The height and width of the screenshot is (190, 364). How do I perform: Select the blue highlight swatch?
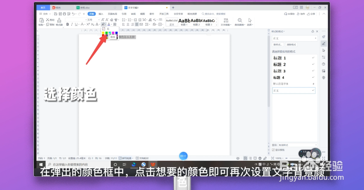tap(116, 33)
